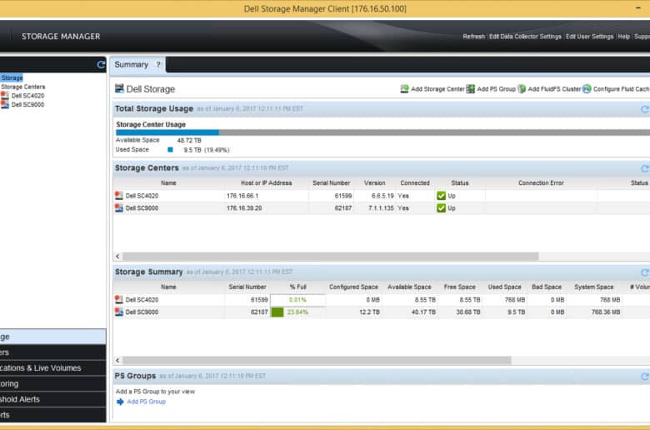
Task: Open the Threshold Alerts view
Action: (x=52, y=399)
